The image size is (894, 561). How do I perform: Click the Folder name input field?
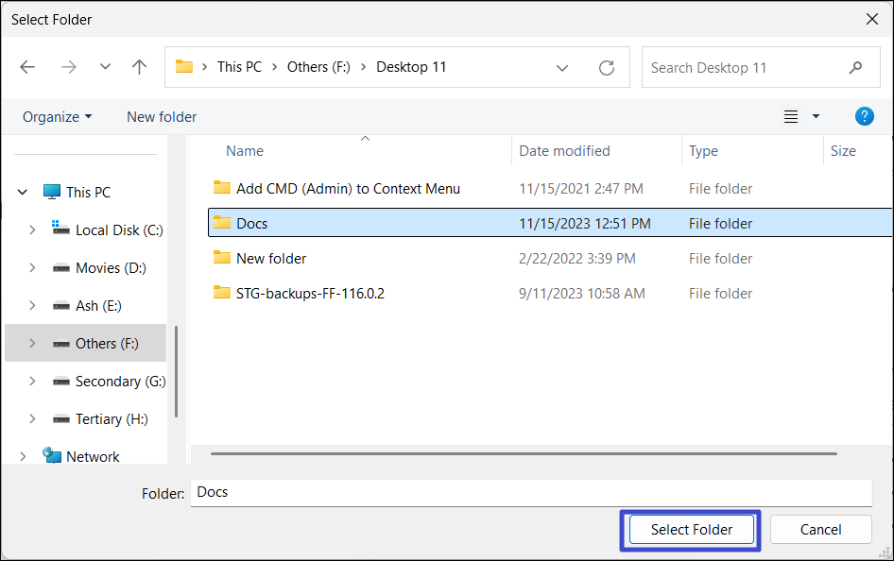click(x=529, y=492)
